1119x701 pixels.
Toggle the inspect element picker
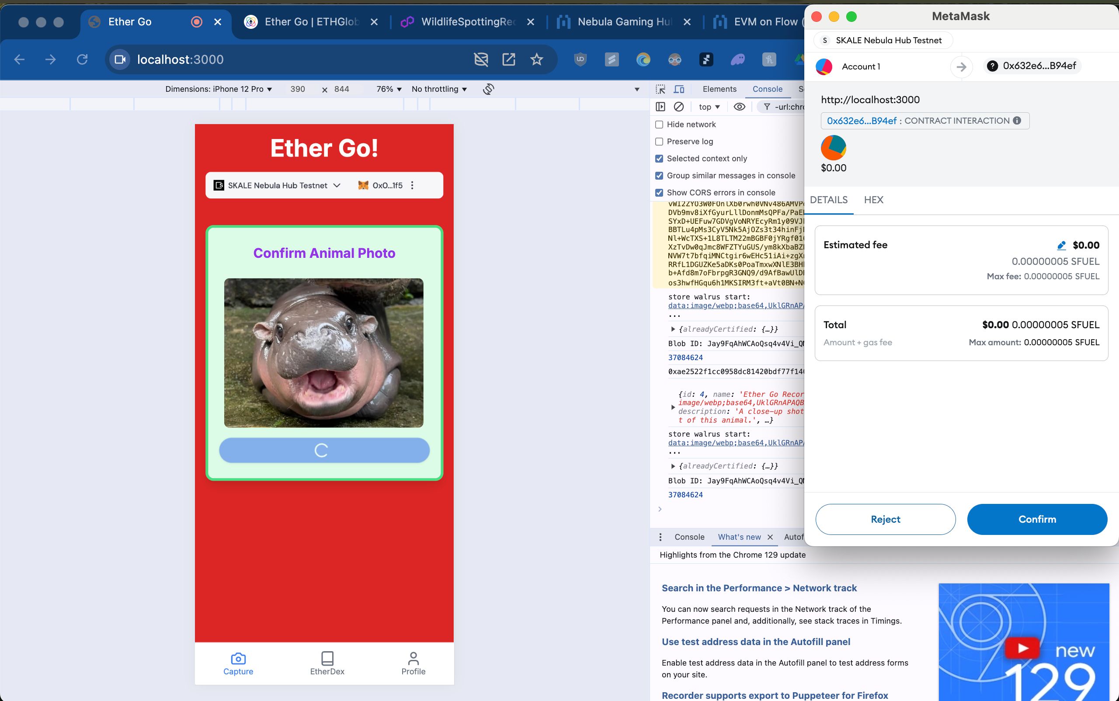(660, 89)
